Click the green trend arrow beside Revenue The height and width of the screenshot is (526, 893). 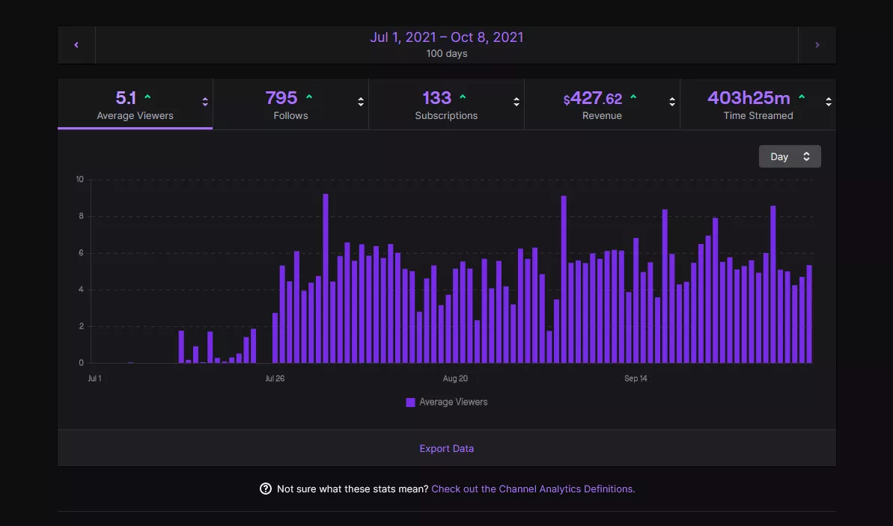coord(633,97)
